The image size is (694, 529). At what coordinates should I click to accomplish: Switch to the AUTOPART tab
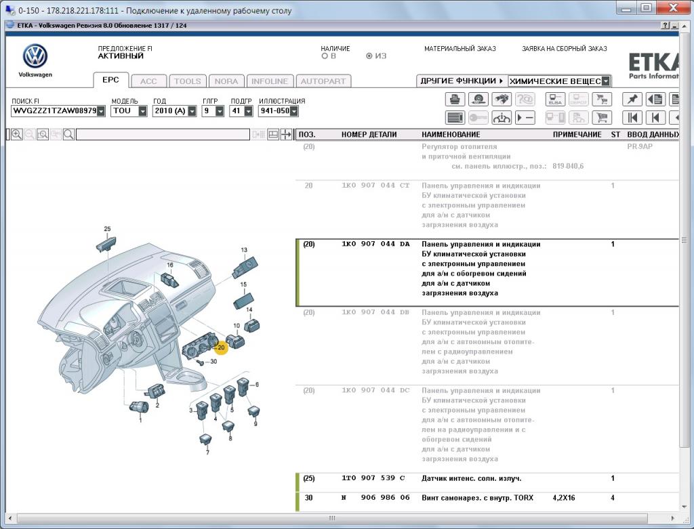coord(323,81)
